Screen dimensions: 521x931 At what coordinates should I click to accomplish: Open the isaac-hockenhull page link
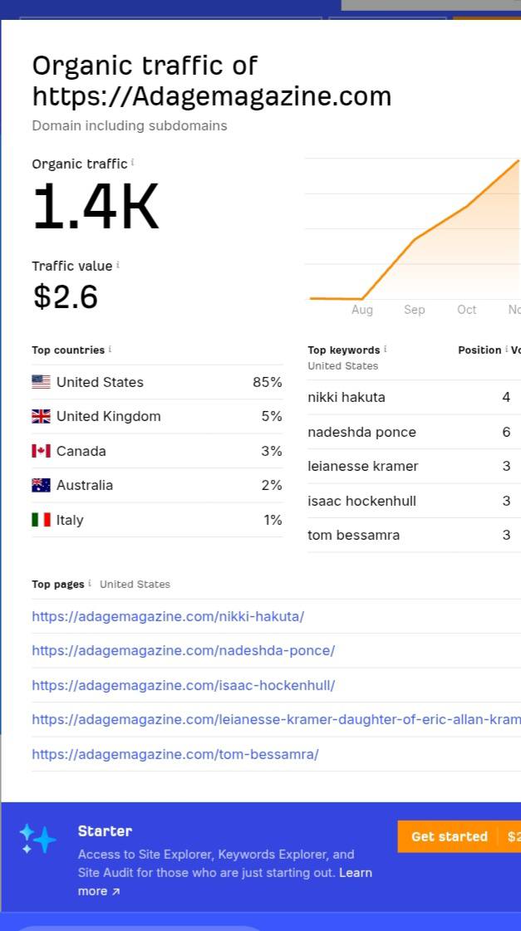click(x=183, y=685)
